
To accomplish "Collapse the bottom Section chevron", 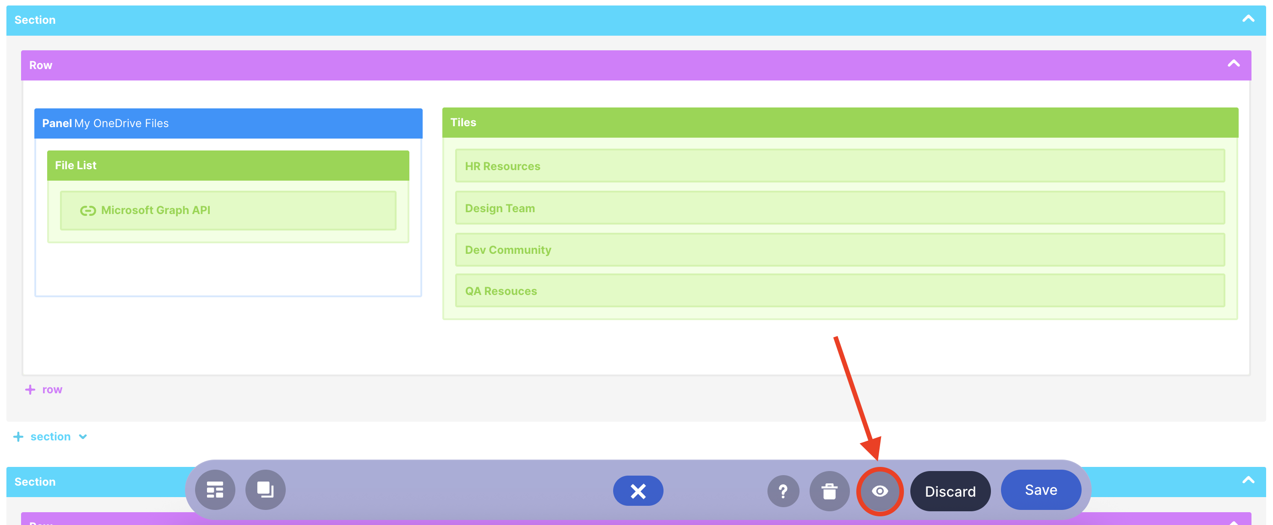I will click(x=1248, y=480).
